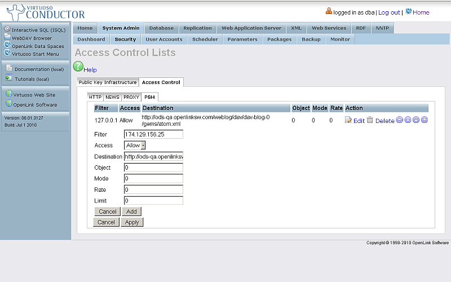Screen dimensions: 451x282
Task: Click the Rate input field
Action: [153, 190]
